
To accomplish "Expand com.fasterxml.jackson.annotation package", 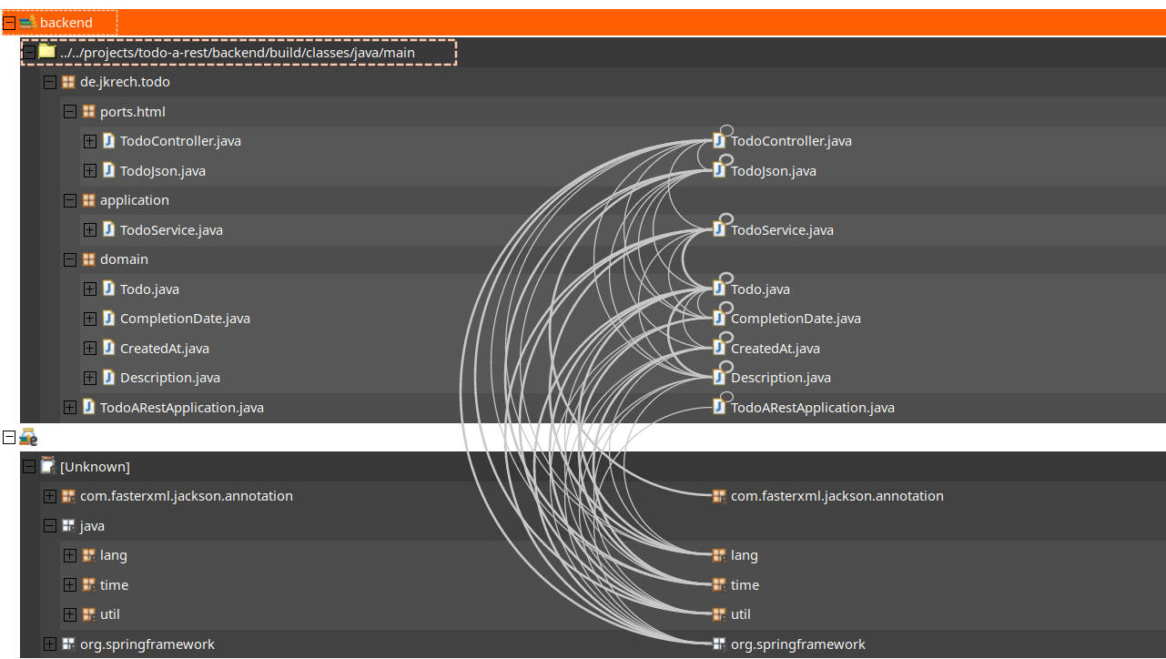I will pyautogui.click(x=49, y=496).
